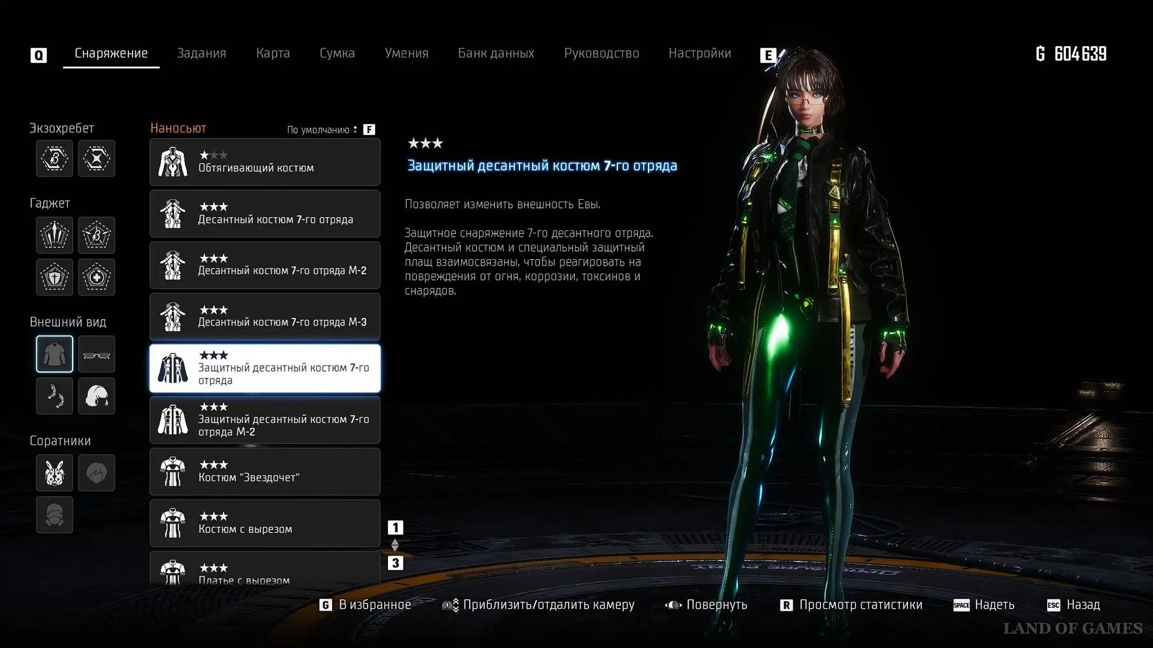Click the E key next-tab icon
The image size is (1153, 648).
[x=768, y=55]
